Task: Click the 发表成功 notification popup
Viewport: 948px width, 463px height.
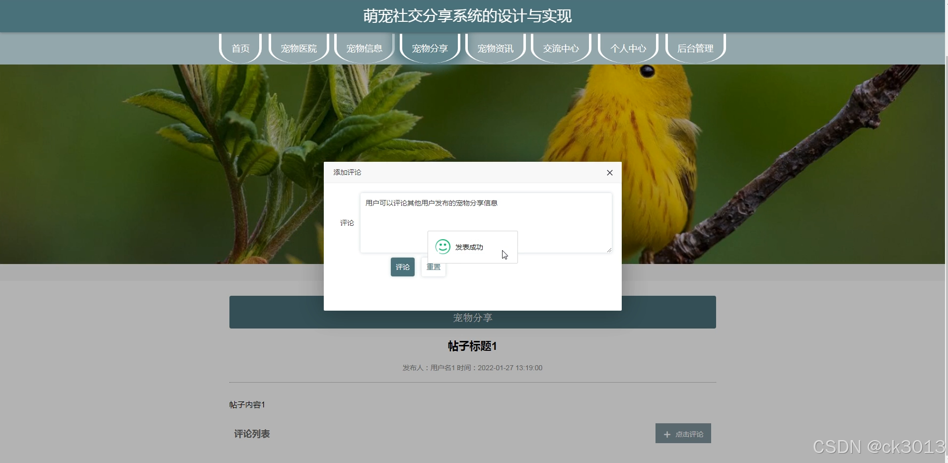Action: (x=472, y=247)
